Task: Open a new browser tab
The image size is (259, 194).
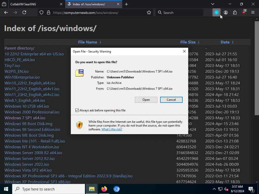Action: pos(126,4)
